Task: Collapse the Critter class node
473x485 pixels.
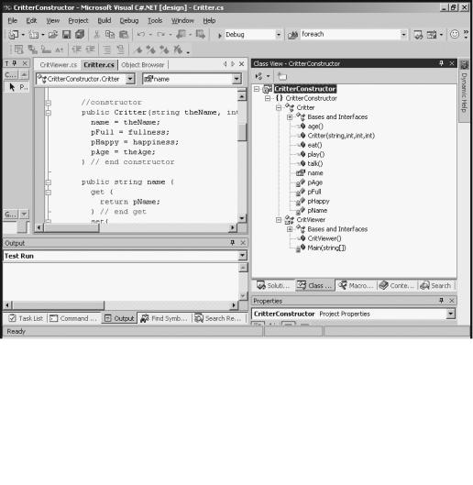Action: (279, 107)
